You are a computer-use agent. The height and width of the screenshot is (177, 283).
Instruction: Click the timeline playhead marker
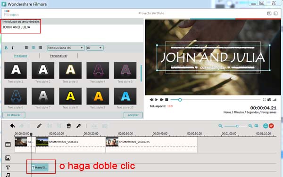tap(31, 134)
